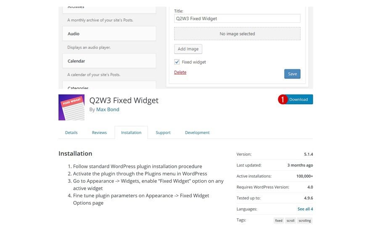Click the Add Image button
Image resolution: width=370 pixels, height=225 pixels.
click(x=188, y=49)
